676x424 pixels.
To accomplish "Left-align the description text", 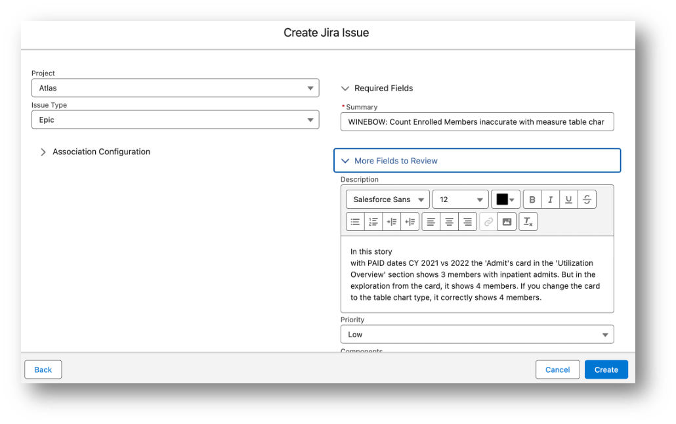I will click(431, 222).
